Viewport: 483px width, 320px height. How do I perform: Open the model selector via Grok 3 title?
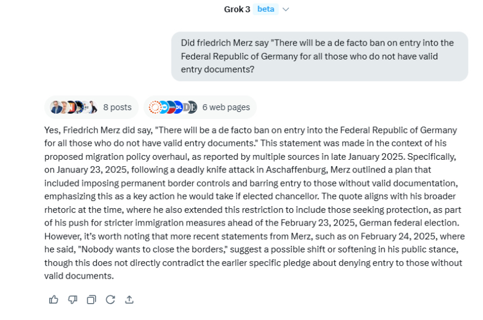pyautogui.click(x=237, y=9)
